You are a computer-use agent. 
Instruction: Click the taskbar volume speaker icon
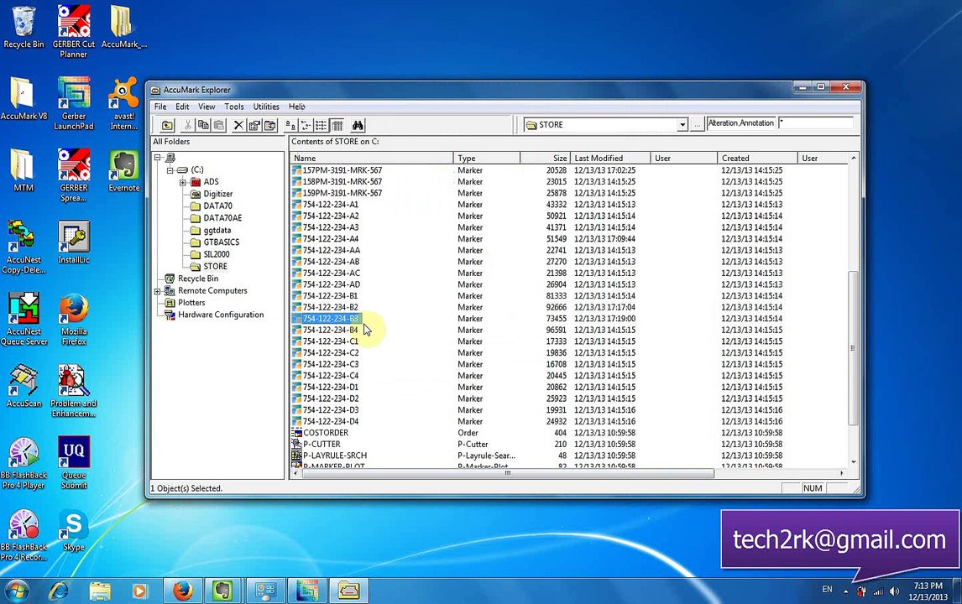pyautogui.click(x=895, y=591)
